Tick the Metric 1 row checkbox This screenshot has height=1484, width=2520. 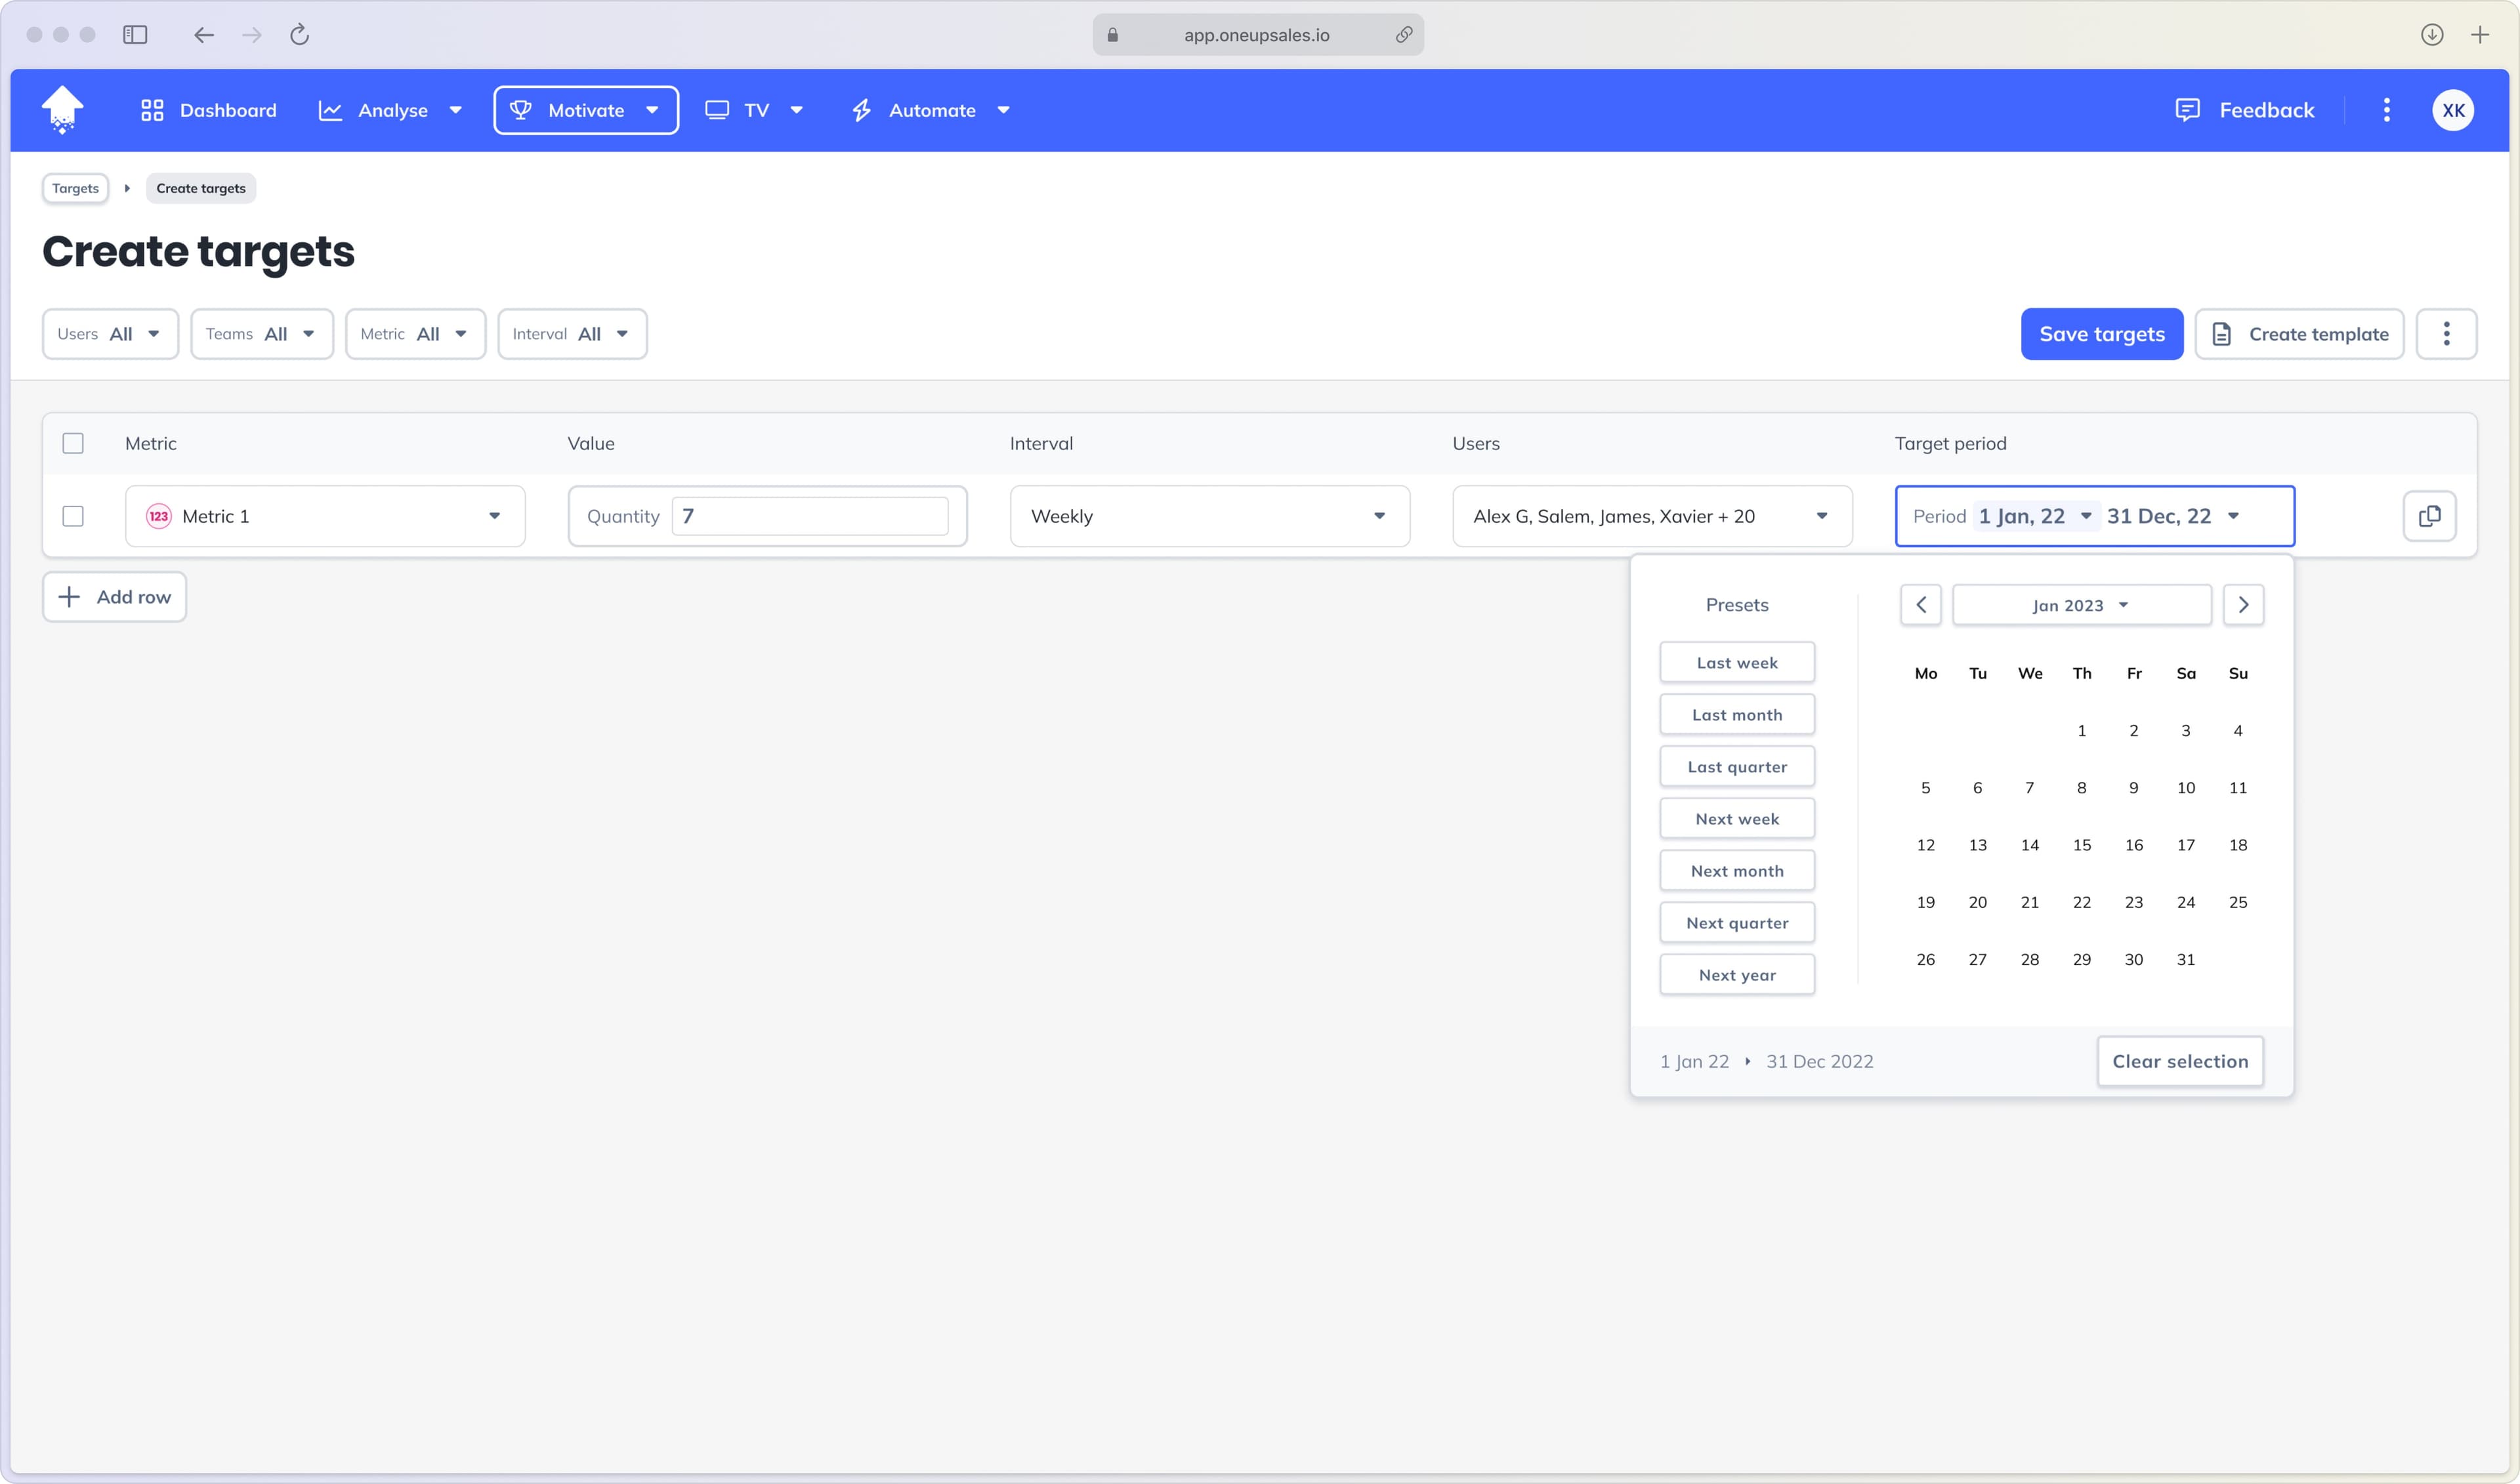pos(73,516)
